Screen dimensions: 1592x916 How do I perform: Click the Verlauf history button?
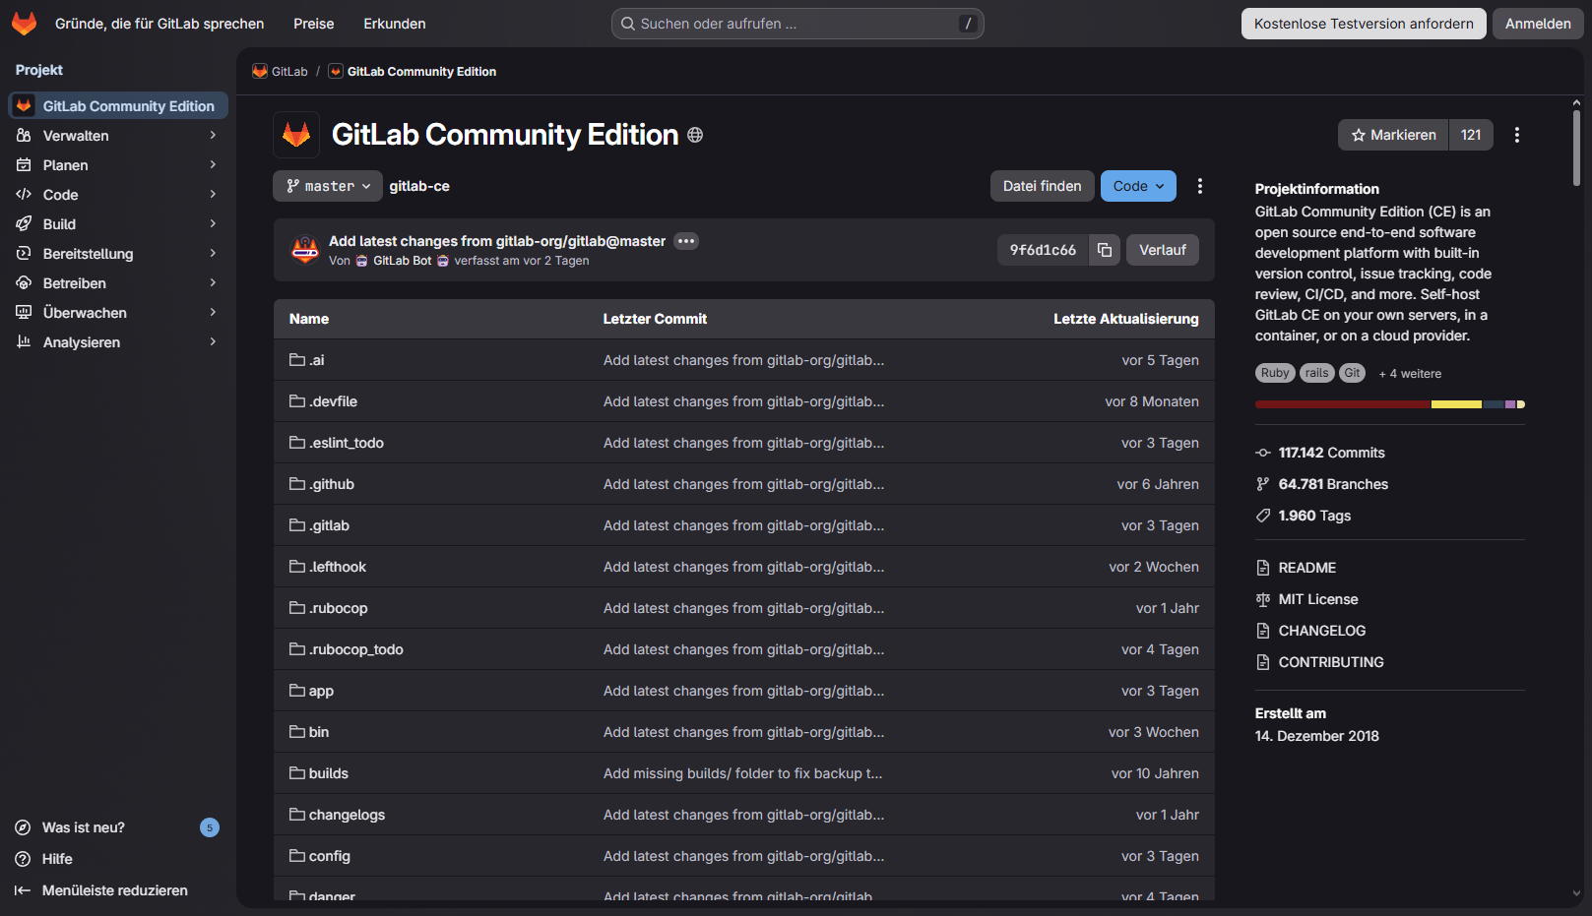1163,250
